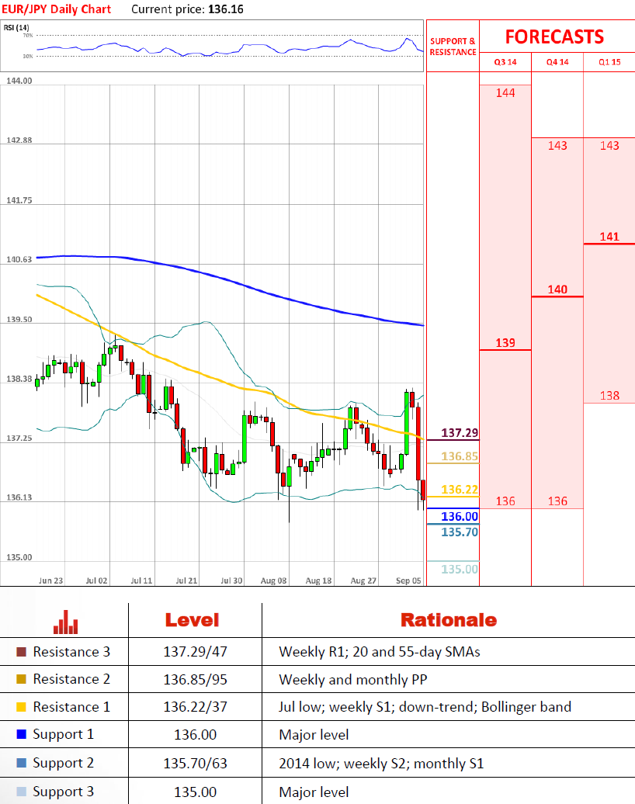The width and height of the screenshot is (635, 804).
Task: Click the 141 mean forecast in Q1 15
Action: coord(609,237)
